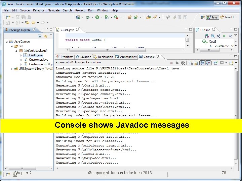This screenshot has width=242, height=181.
Task: Click the Search flashlight toolbar icon
Action: click(x=155, y=17)
